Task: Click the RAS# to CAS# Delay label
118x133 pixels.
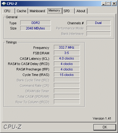Action: tap(28, 64)
